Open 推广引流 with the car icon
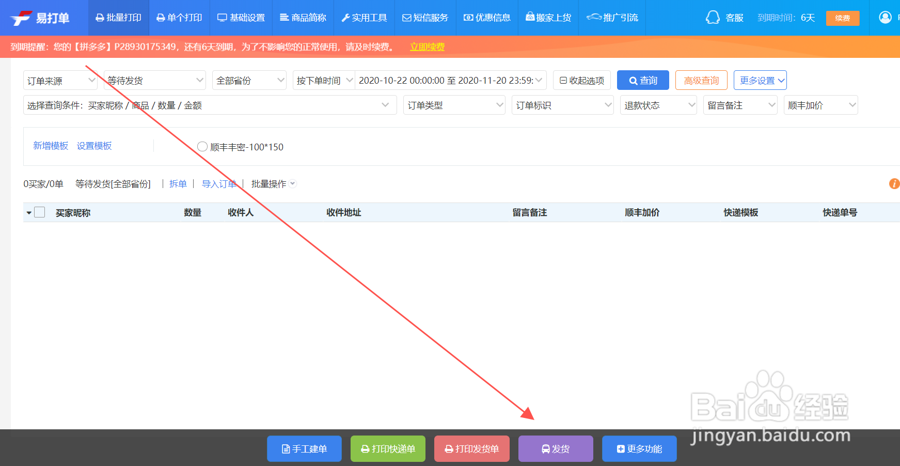The height and width of the screenshot is (466, 900). point(612,17)
